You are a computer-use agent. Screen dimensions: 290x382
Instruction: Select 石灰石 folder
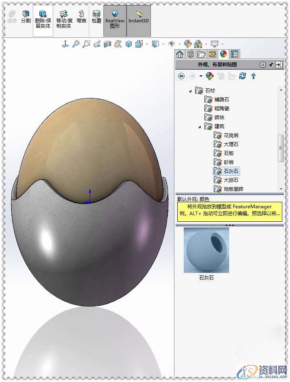[x=226, y=171]
